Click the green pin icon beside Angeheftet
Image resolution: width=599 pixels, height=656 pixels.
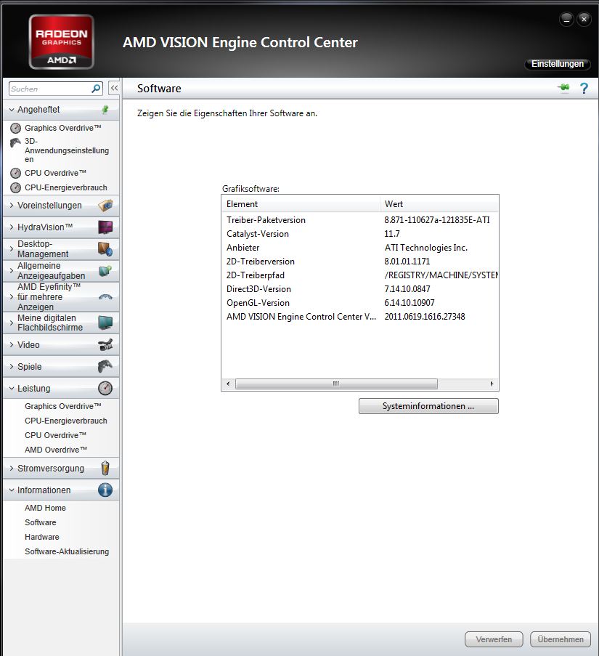(105, 110)
